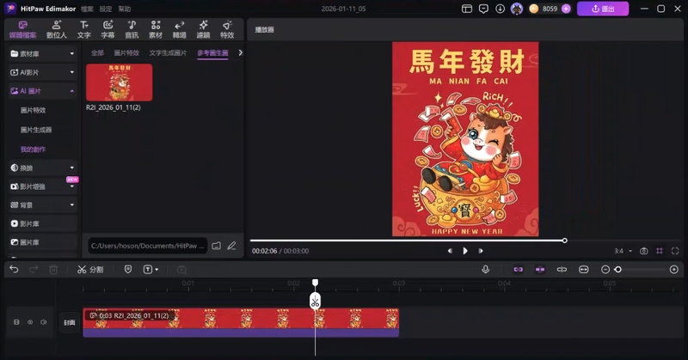The width and height of the screenshot is (688, 360).
Task: Open the 素材 elements tool
Action: 156,29
